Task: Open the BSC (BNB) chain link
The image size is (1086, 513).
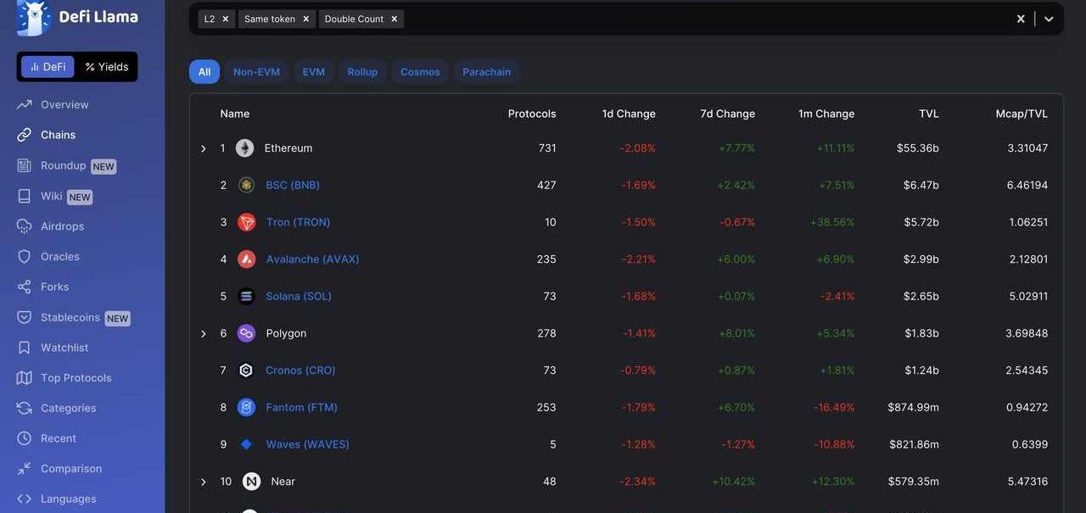Action: click(x=293, y=185)
